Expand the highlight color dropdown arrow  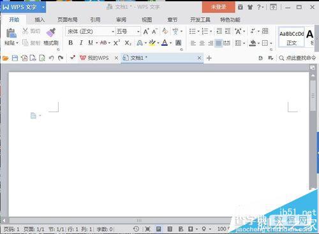point(158,43)
